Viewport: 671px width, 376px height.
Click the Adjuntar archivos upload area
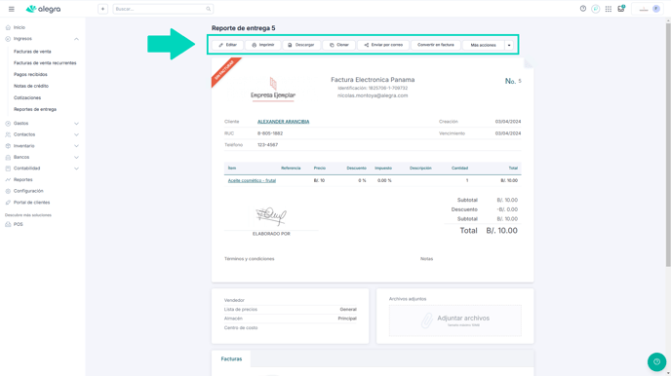454,320
